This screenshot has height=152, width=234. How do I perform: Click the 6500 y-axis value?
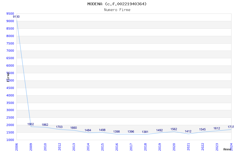(10, 58)
